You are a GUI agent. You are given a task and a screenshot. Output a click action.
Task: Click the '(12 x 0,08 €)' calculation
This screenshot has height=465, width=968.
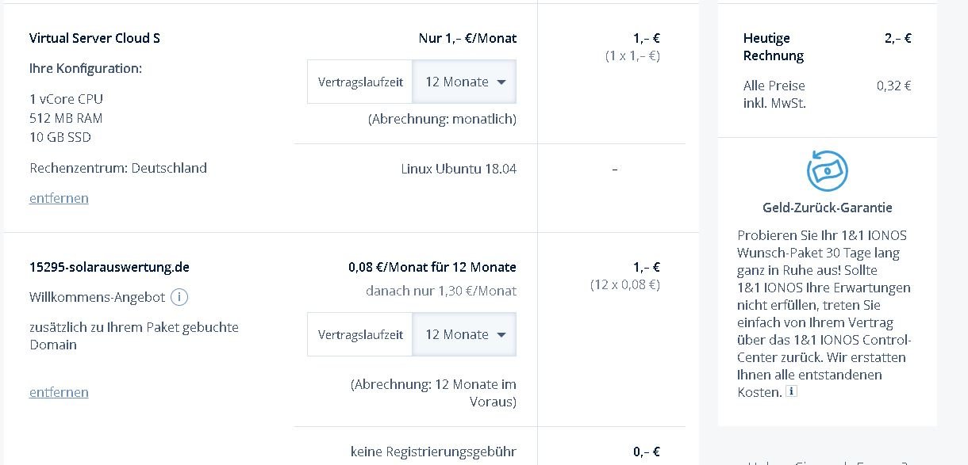pos(624,284)
